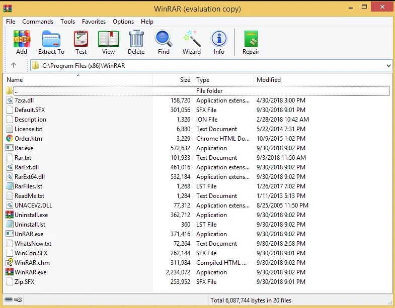395x308 pixels.
Task: Select the Descript.ion file name
Action: [x=30, y=119]
